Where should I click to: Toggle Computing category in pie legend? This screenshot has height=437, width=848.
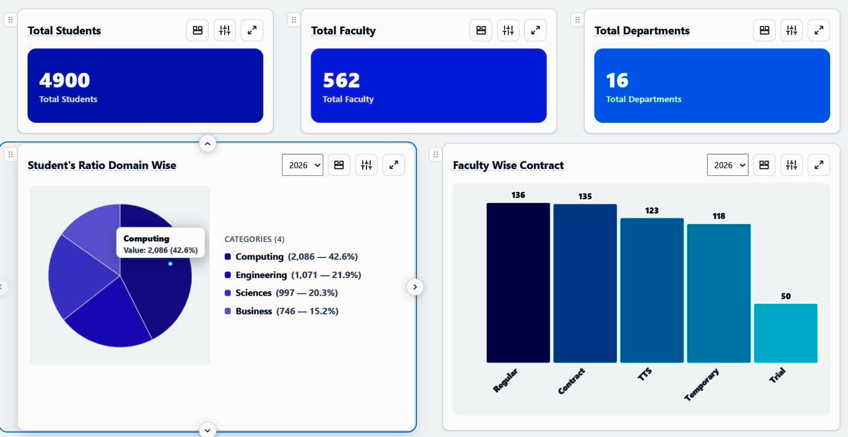coord(291,256)
